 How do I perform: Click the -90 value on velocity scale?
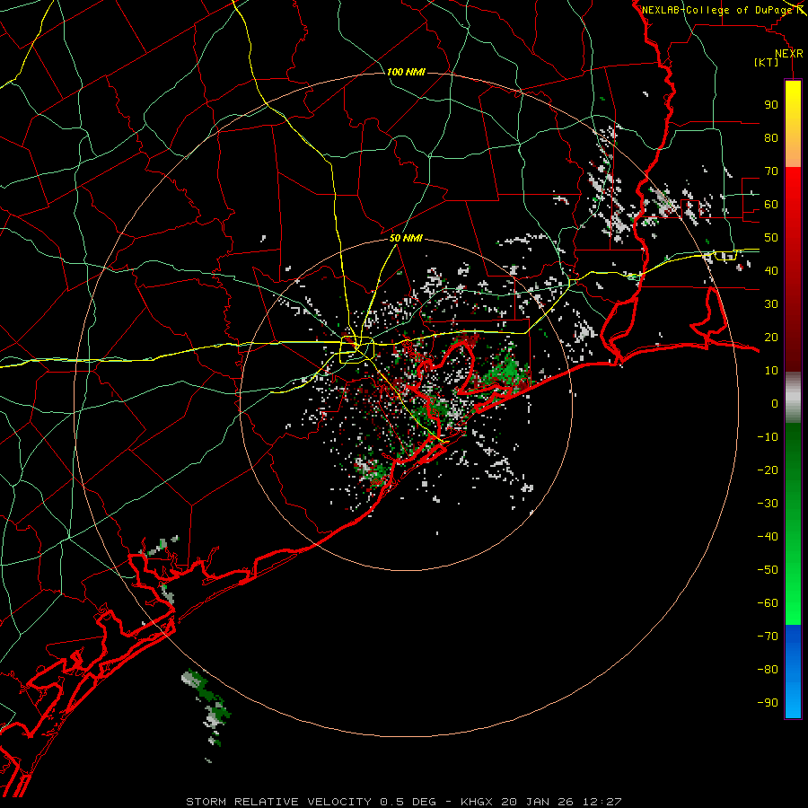(x=768, y=703)
